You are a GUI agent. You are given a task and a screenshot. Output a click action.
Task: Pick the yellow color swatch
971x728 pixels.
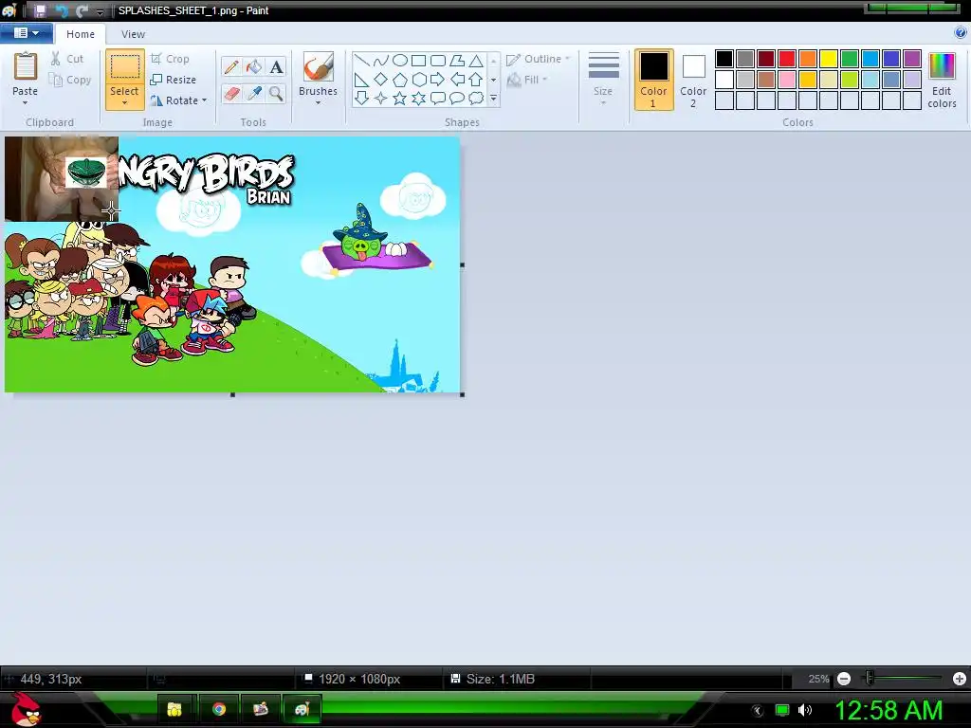[x=829, y=59]
